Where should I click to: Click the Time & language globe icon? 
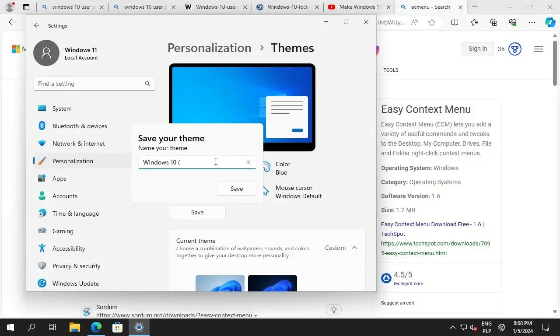pos(42,213)
